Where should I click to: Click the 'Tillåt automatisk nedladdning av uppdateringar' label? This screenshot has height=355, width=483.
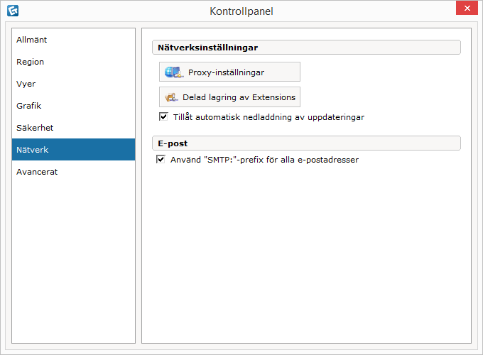268,116
